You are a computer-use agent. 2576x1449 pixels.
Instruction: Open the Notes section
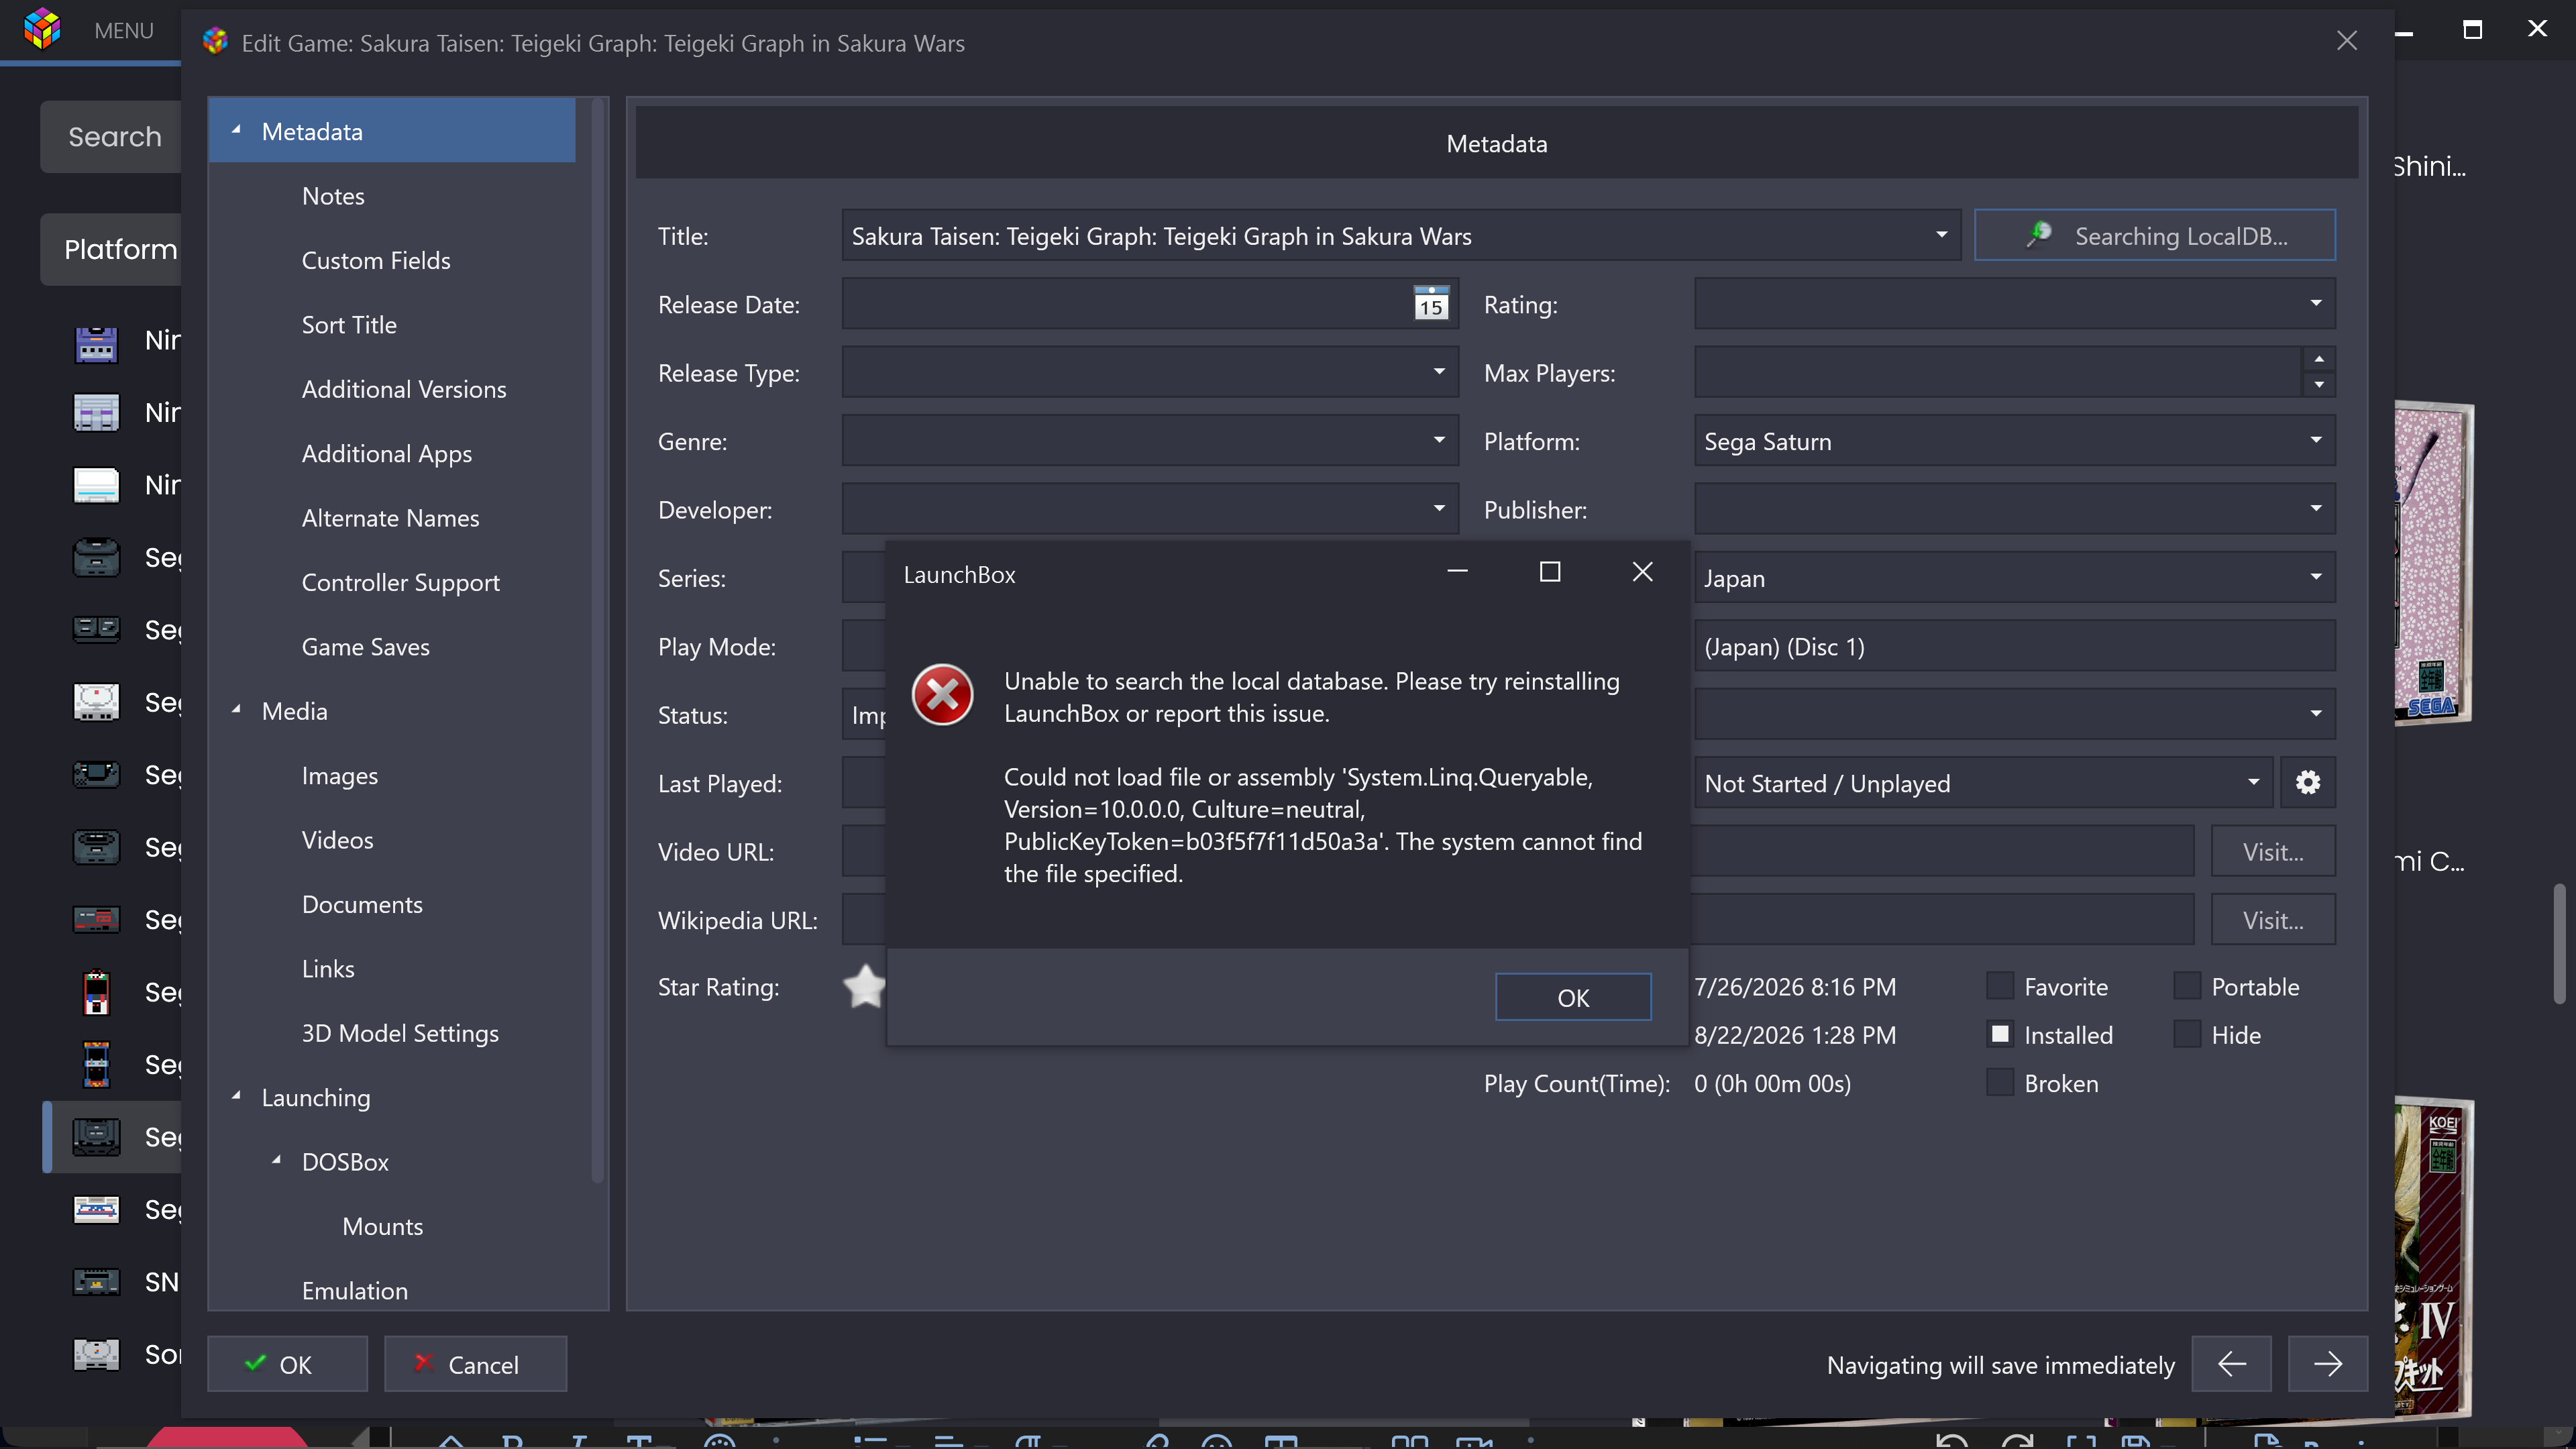click(333, 196)
